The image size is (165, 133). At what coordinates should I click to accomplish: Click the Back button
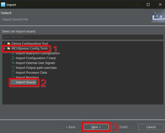coord(70,127)
